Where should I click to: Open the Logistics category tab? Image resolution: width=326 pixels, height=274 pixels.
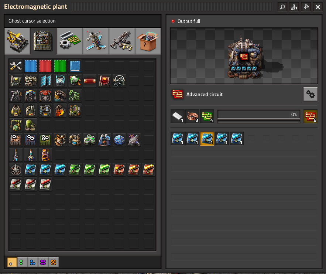(17, 41)
